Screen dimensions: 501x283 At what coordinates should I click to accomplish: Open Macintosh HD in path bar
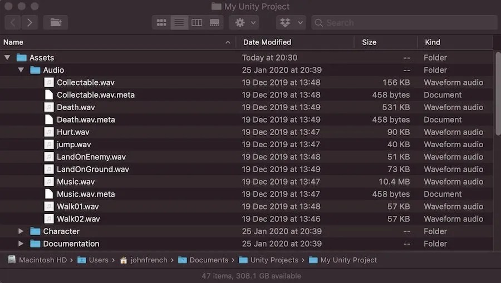[37, 260]
